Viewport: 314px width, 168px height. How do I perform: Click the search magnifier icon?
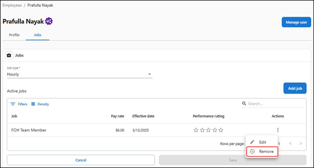[244, 103]
